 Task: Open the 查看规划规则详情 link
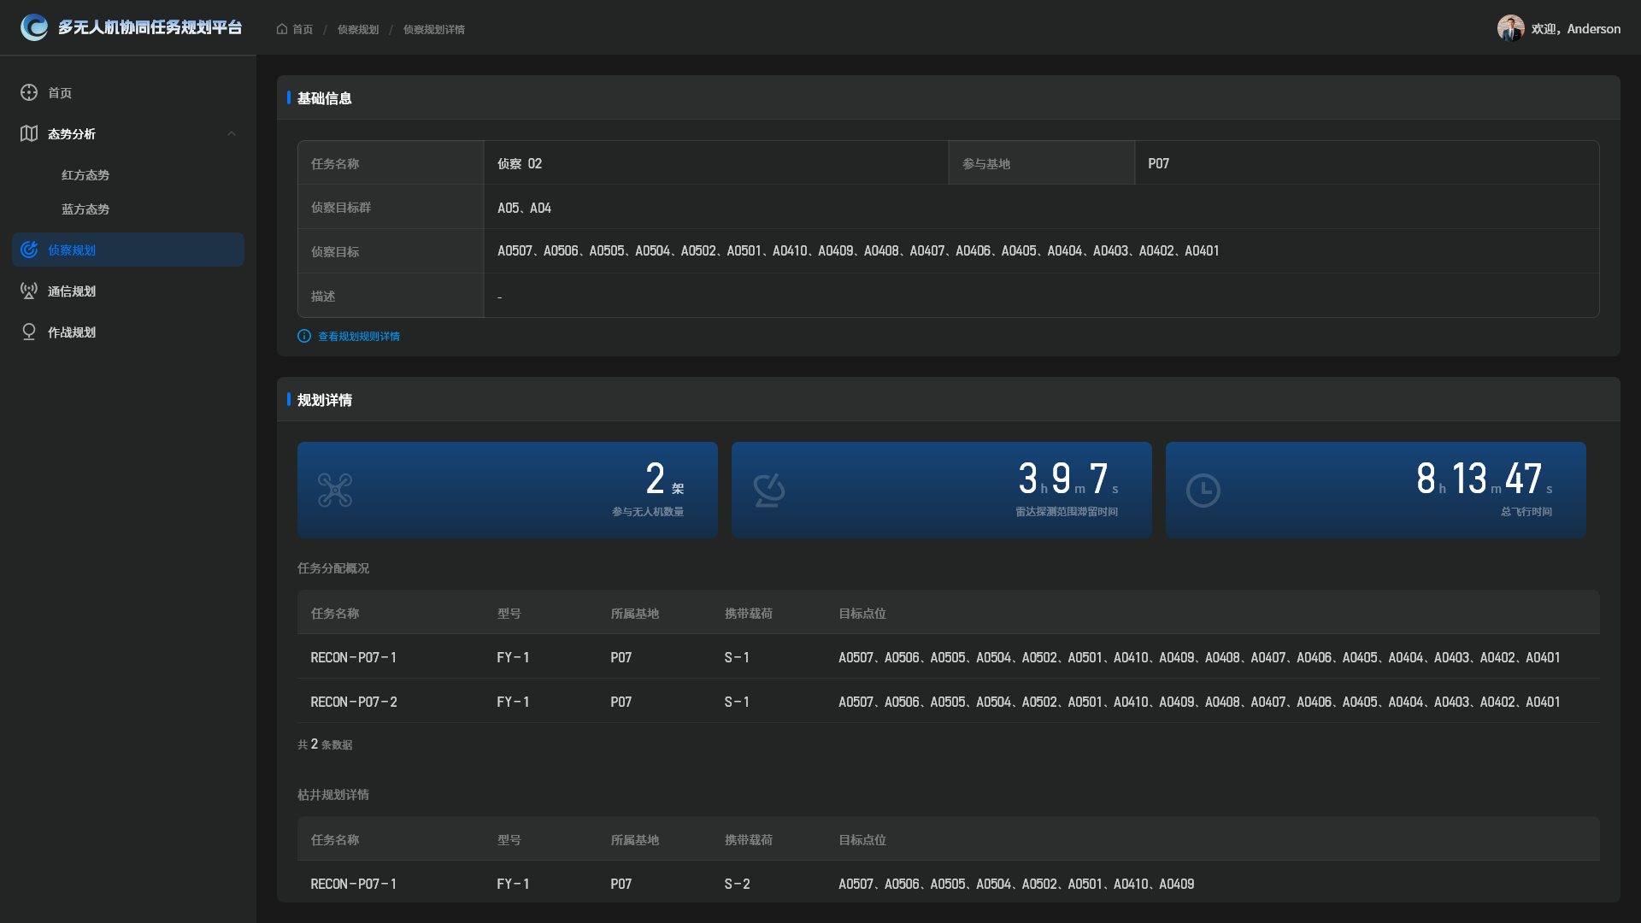click(359, 336)
